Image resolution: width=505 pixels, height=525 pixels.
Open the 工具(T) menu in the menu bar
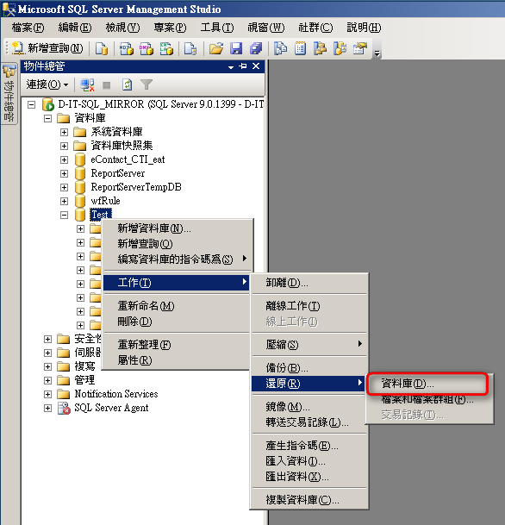tap(217, 28)
